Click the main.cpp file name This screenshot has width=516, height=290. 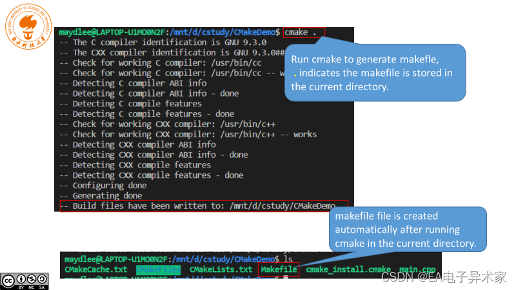point(417,269)
